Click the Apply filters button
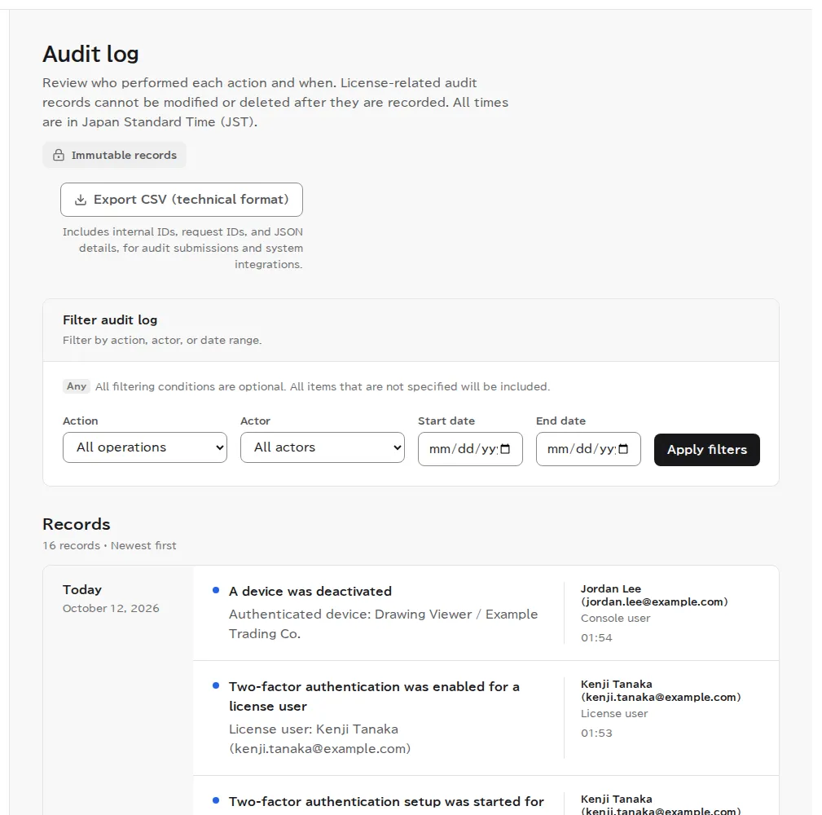The width and height of the screenshot is (822, 815). click(706, 449)
